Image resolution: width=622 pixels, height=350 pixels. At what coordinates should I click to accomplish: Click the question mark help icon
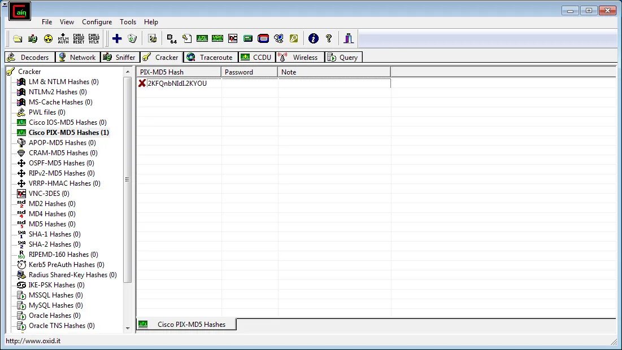328,38
